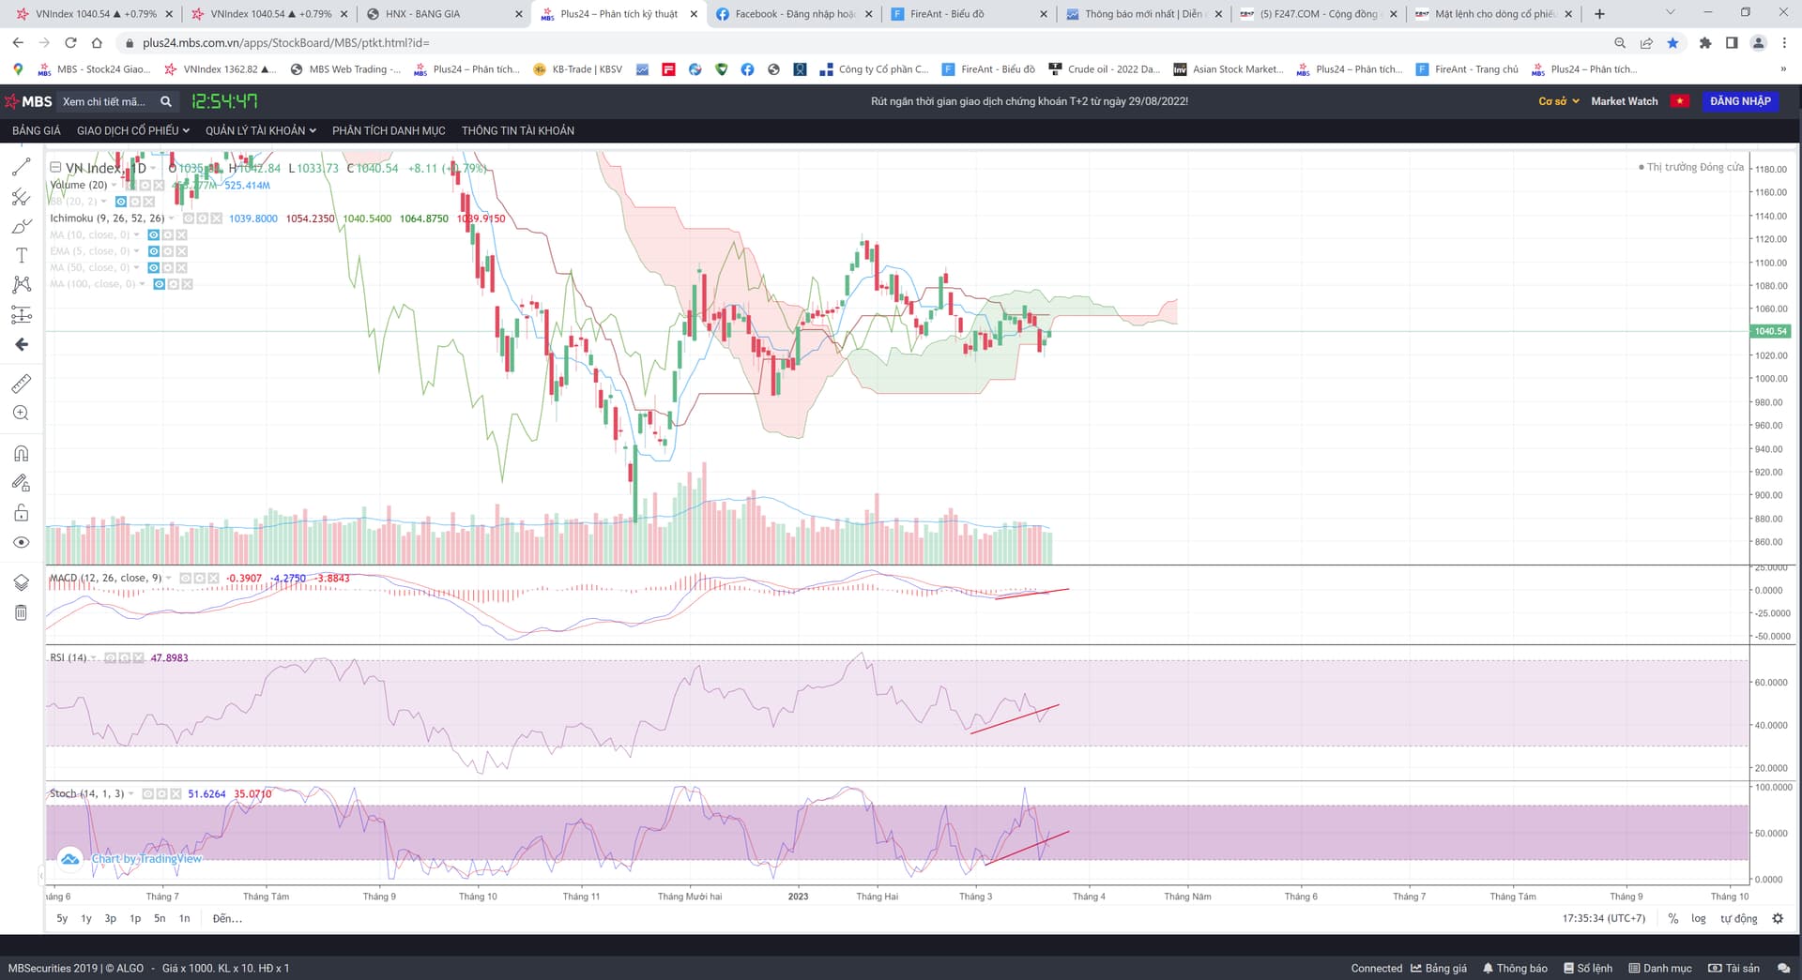Viewport: 1802px width, 980px height.
Task: Select the chart patterns tool
Action: (21, 284)
